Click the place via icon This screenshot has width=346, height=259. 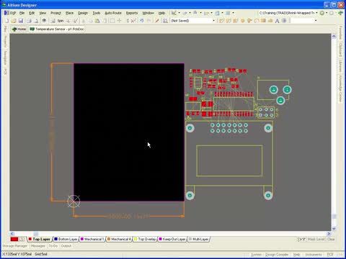coord(249,21)
